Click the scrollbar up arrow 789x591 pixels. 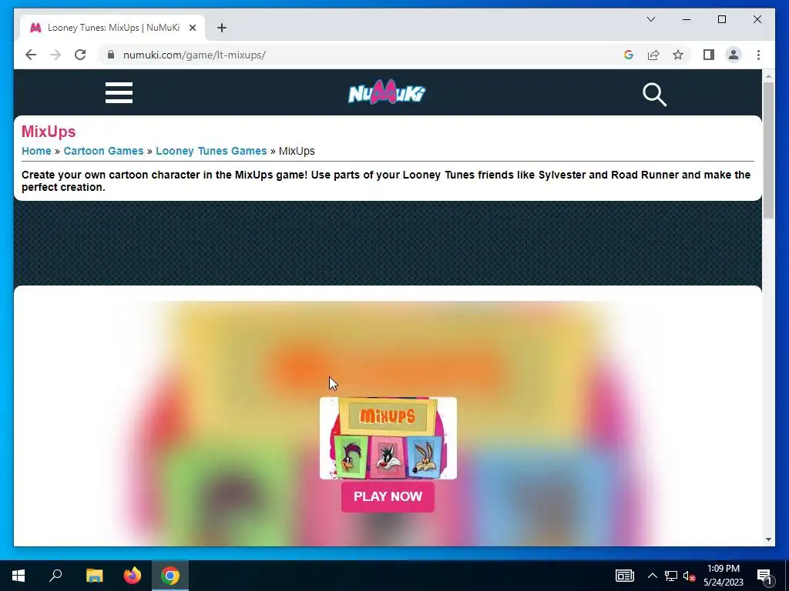pos(768,76)
